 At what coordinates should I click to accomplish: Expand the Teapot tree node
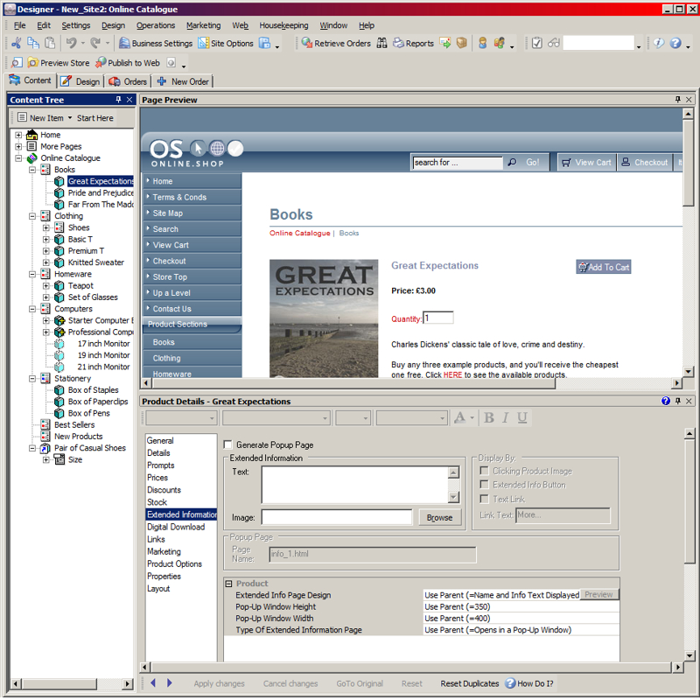[46, 286]
